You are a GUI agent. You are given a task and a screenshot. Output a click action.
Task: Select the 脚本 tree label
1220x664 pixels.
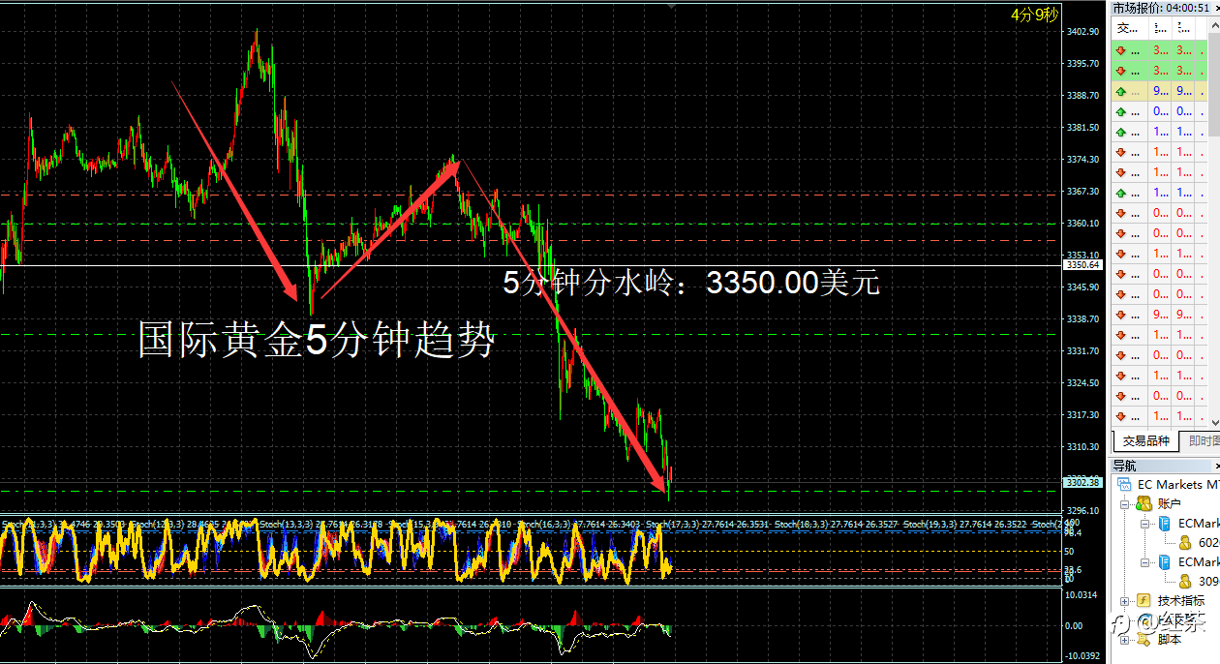tap(1169, 639)
